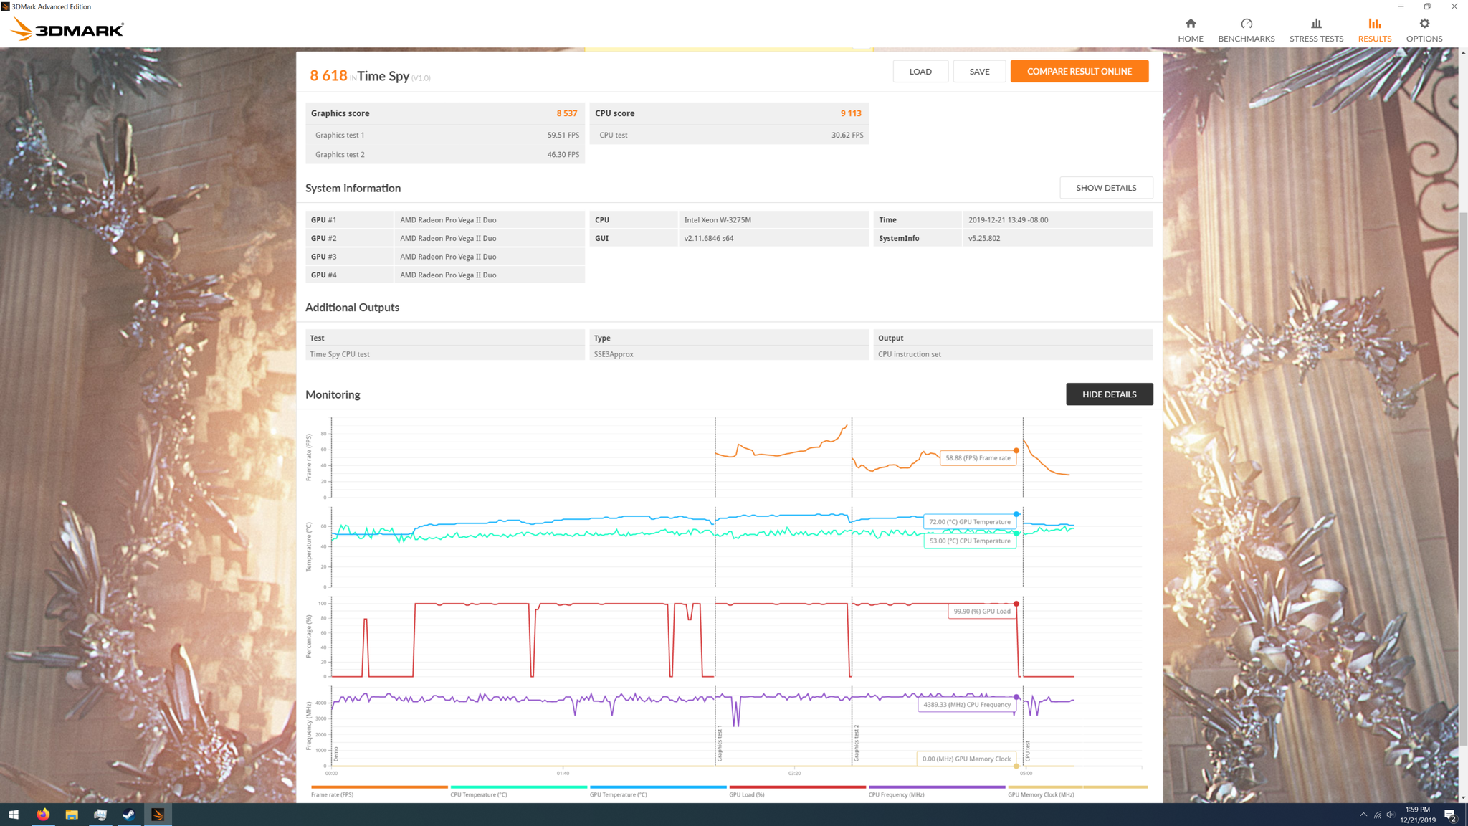This screenshot has width=1468, height=826.
Task: Select the Results tab
Action: pyautogui.click(x=1374, y=30)
